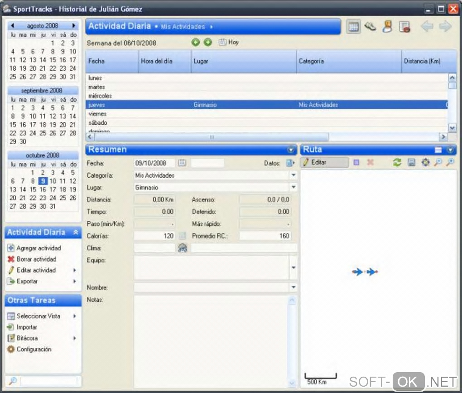Open the Daily Activity calendar view icon
This screenshot has width=462, height=393.
tap(353, 27)
